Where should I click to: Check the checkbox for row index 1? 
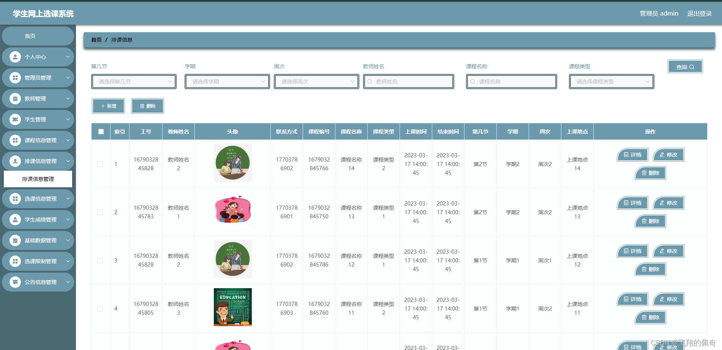[100, 164]
